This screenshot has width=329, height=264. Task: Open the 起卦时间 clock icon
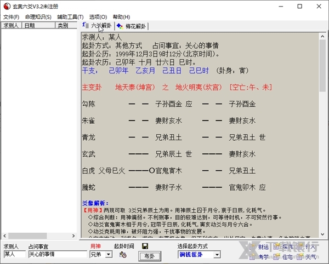pos(123,255)
